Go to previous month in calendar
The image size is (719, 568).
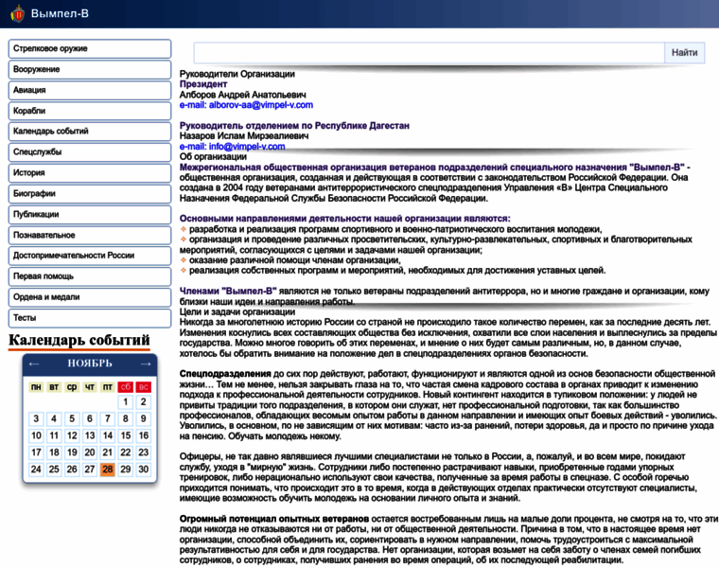(34, 364)
